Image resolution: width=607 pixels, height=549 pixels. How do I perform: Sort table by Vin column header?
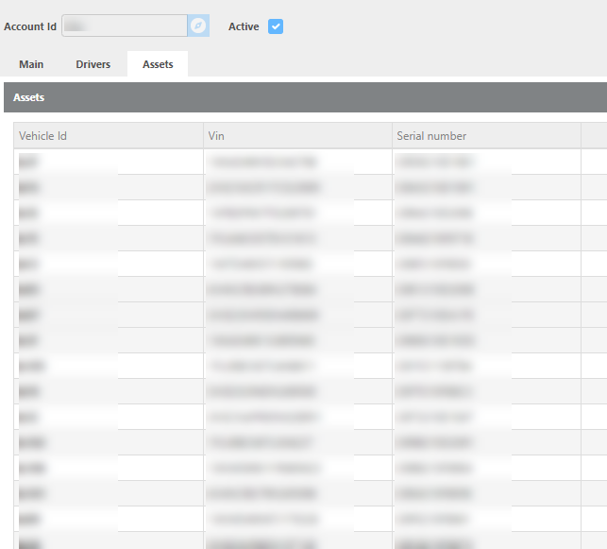[x=297, y=136]
